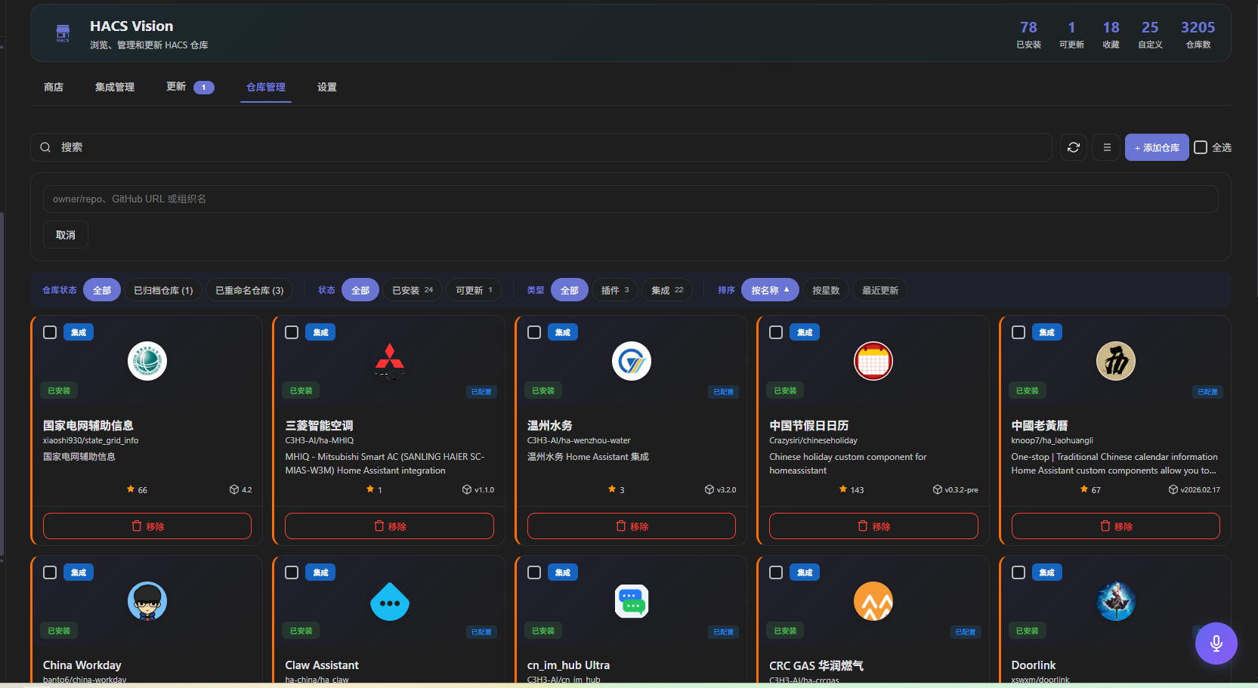The image size is (1258, 688).
Task: Remove 中国节假日日历 with 移除 button
Action: tap(873, 526)
